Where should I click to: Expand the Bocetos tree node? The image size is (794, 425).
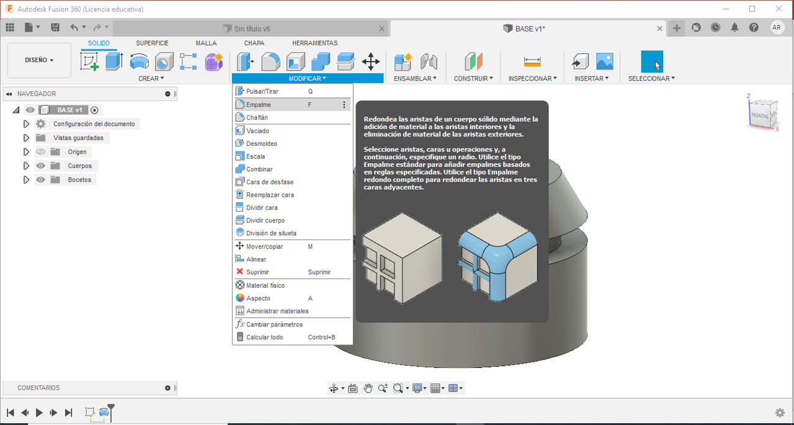26,180
